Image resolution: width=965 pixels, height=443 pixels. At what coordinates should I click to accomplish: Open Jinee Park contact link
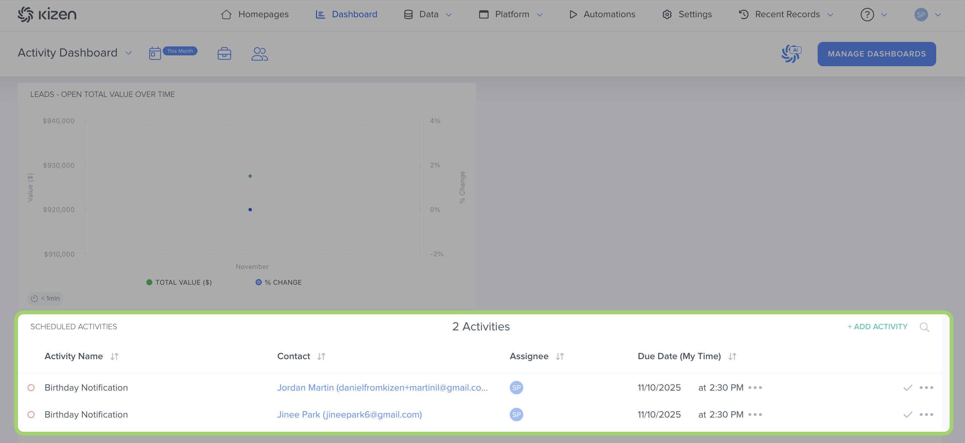(x=349, y=415)
